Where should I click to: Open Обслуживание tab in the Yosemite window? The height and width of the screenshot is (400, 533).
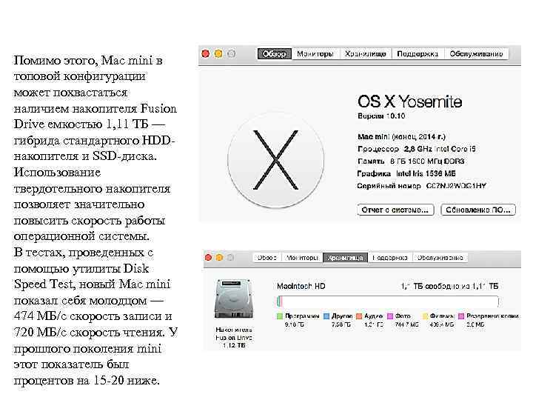476,54
